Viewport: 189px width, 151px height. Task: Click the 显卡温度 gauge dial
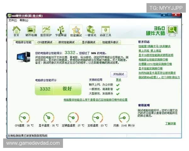pyautogui.click(x=49, y=118)
